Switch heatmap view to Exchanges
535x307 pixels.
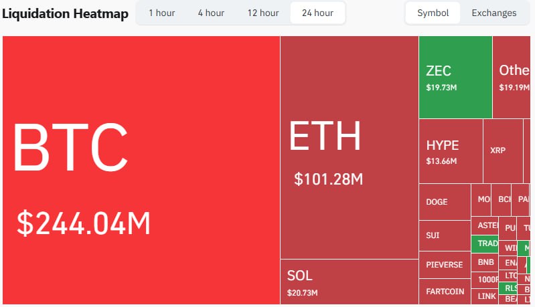(493, 13)
